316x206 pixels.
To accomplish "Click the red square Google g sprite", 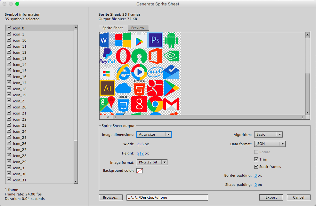I will [x=139, y=104].
